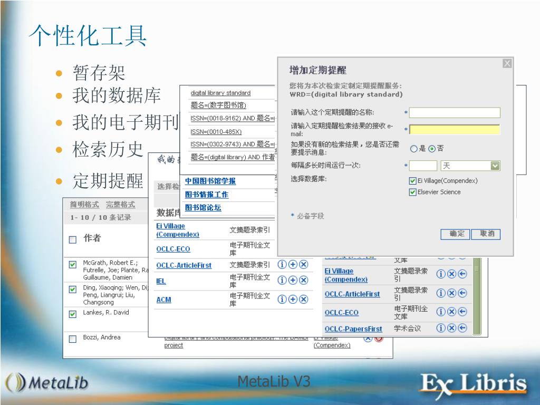Open 'digital library standard' search history entry
This screenshot has height=405, width=540.
220,93
